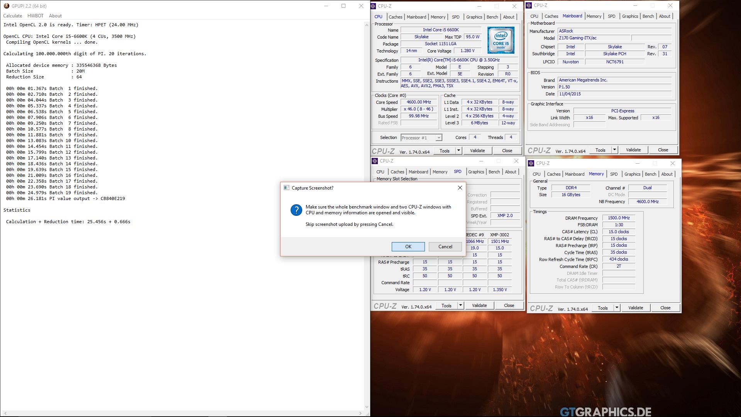Click the PI value output line CB840E219
This screenshot has height=417, width=741.
(66, 198)
